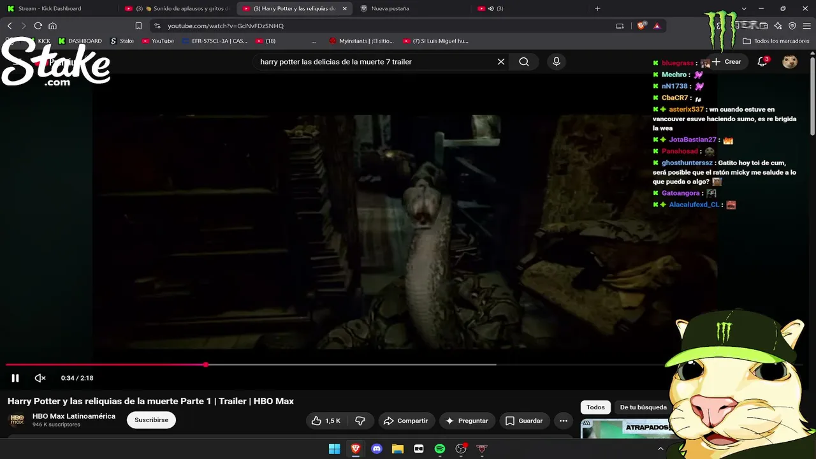The width and height of the screenshot is (816, 459).
Task: Open the three-dot more actions menu
Action: point(563,421)
